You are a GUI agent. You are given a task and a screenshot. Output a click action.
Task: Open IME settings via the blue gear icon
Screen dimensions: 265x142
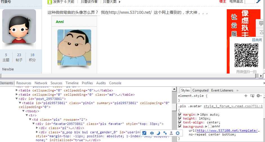[178, 133]
